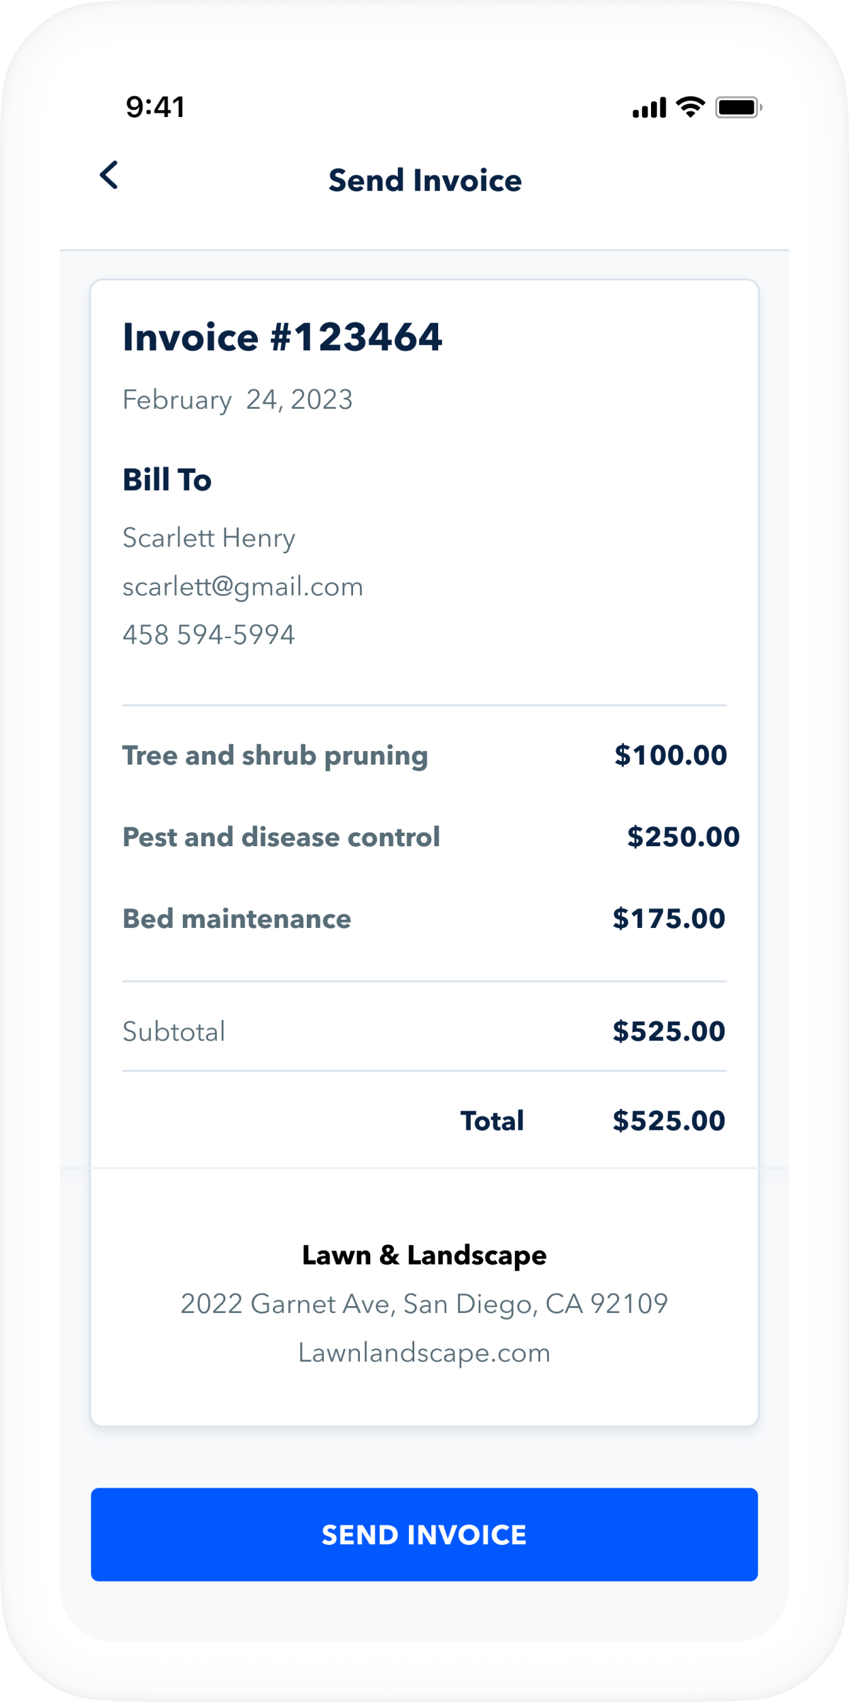Viewport: 849px width, 1702px height.
Task: Tap the Subtotal row label
Action: 173,1032
